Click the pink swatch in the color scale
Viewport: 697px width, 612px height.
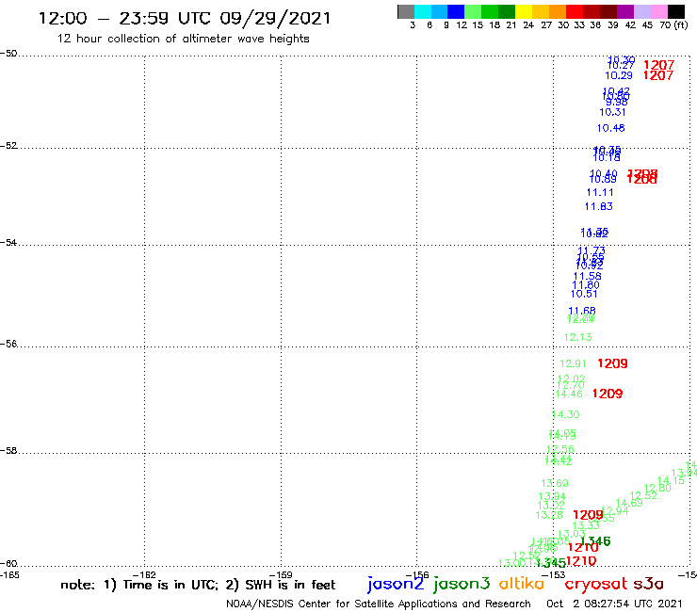tap(658, 11)
